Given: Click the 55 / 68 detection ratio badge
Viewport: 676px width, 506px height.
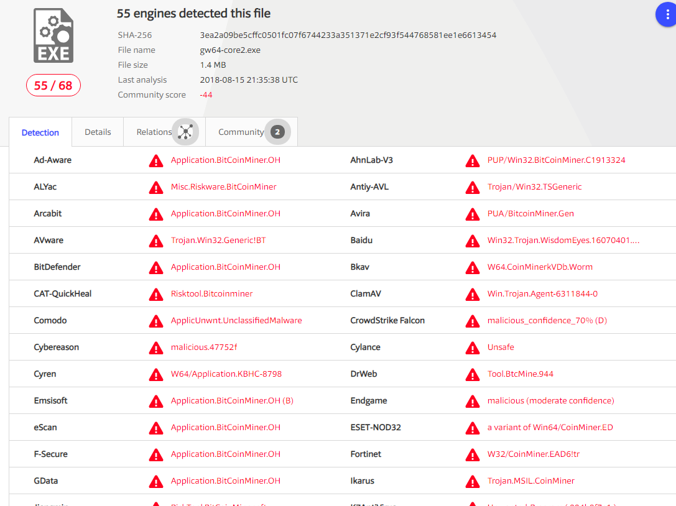Looking at the screenshot, I should 53,85.
